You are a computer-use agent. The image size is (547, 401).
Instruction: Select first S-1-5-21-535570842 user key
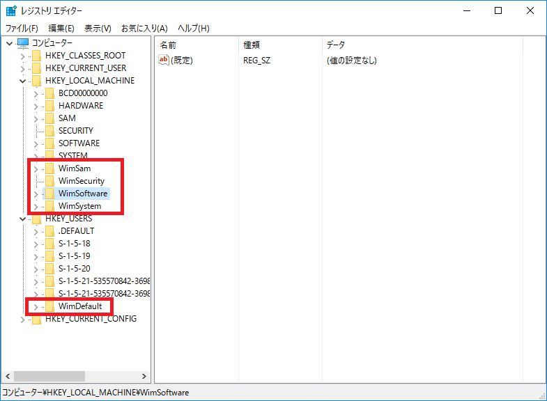[x=104, y=281]
